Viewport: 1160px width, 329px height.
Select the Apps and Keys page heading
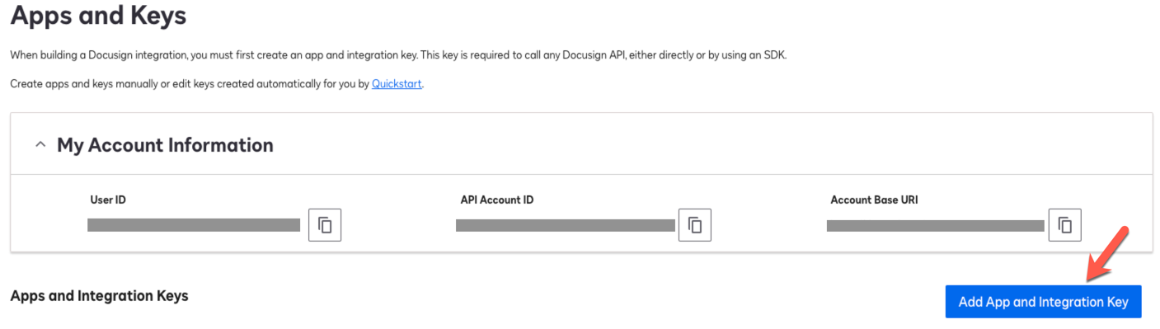(x=98, y=16)
